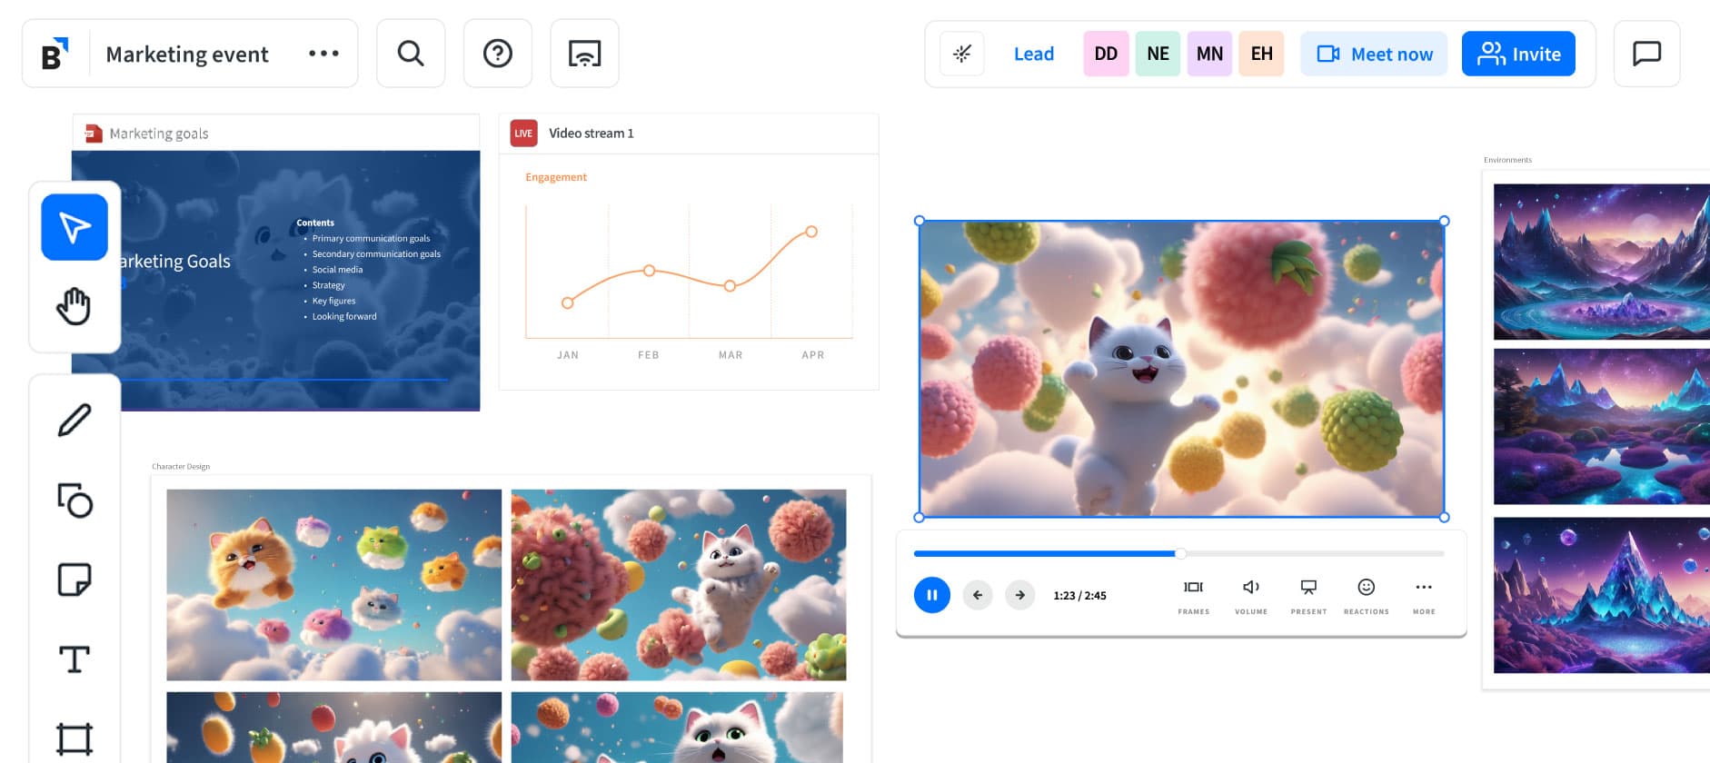This screenshot has height=763, width=1710.
Task: Click the FEB data point on chart
Action: [x=649, y=271]
